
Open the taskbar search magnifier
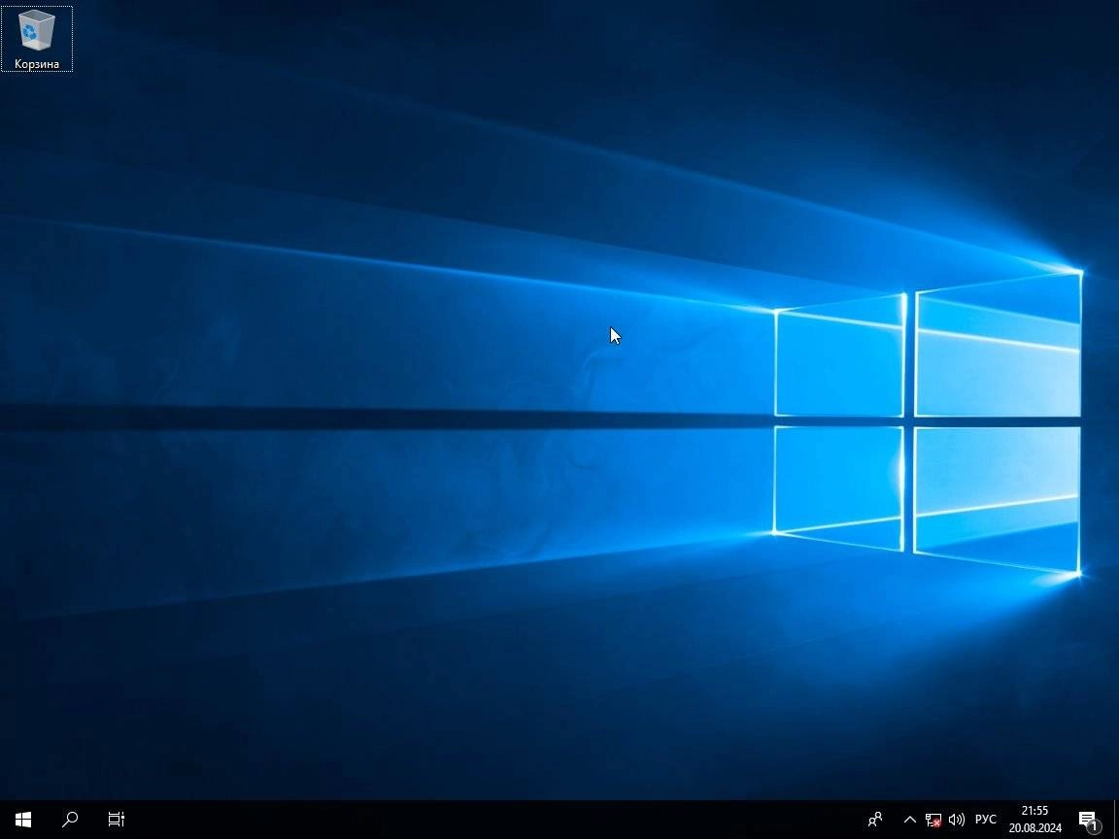pyautogui.click(x=69, y=819)
